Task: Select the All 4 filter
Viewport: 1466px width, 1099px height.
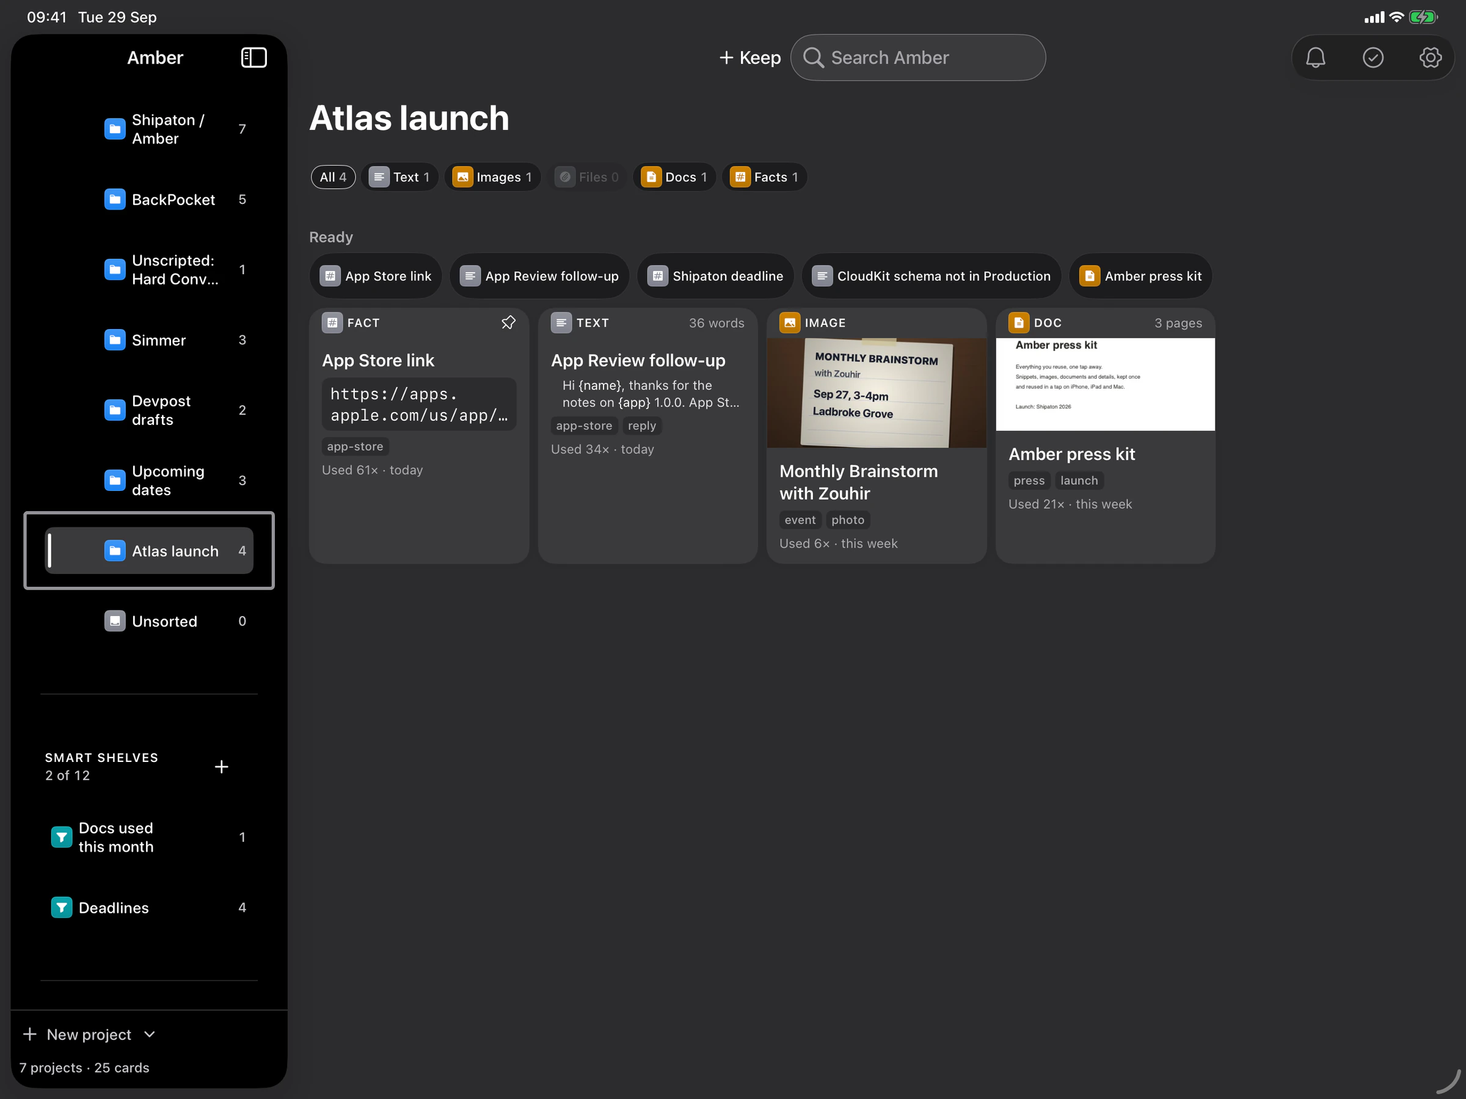Action: point(333,177)
